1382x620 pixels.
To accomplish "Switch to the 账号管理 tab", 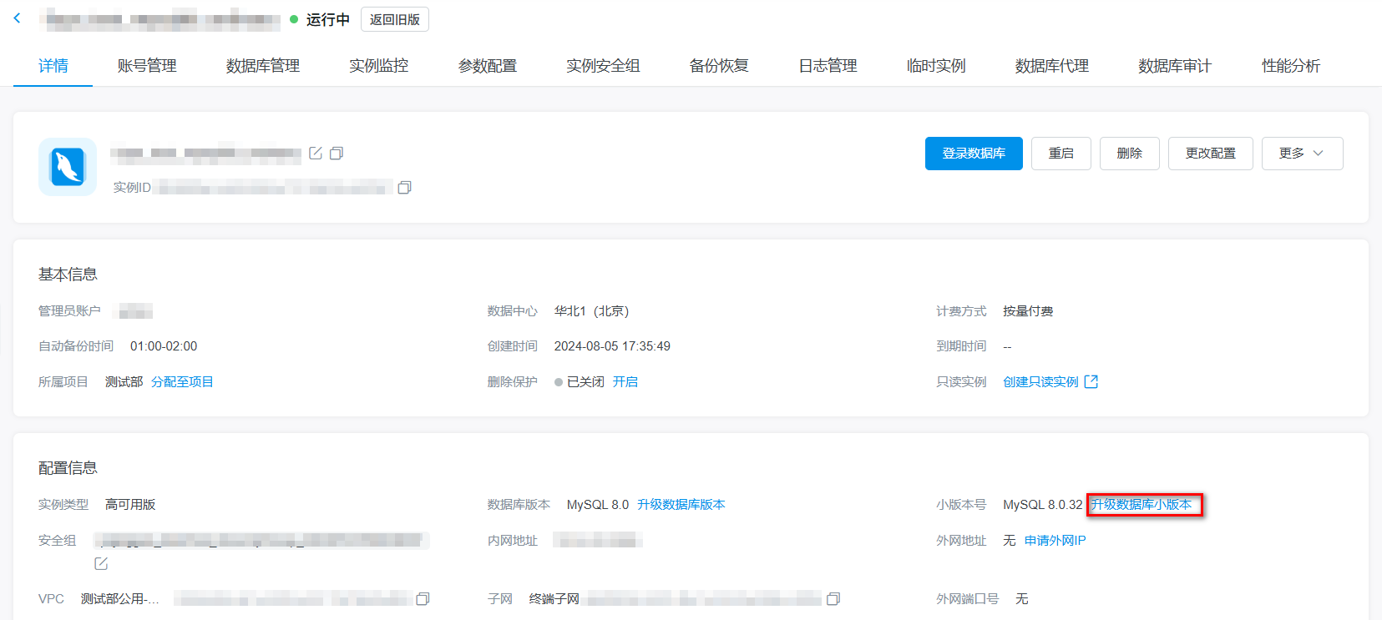I will pyautogui.click(x=147, y=66).
